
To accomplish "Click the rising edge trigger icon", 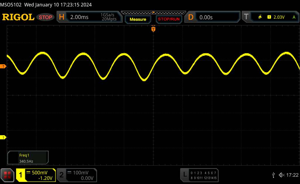I will (x=260, y=17).
